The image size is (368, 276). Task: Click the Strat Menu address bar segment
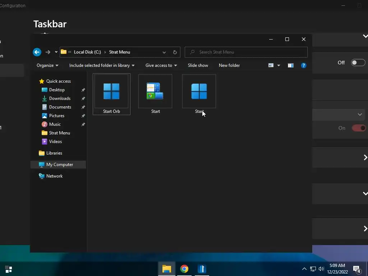[119, 52]
